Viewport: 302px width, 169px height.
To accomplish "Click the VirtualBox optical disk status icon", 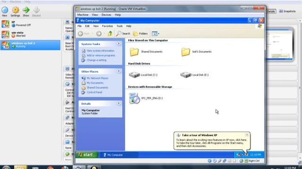I will (215, 161).
